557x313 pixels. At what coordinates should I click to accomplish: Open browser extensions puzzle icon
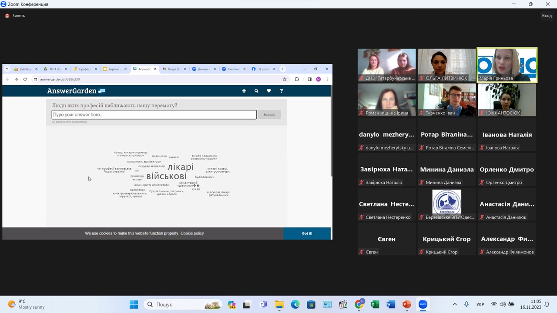click(297, 79)
